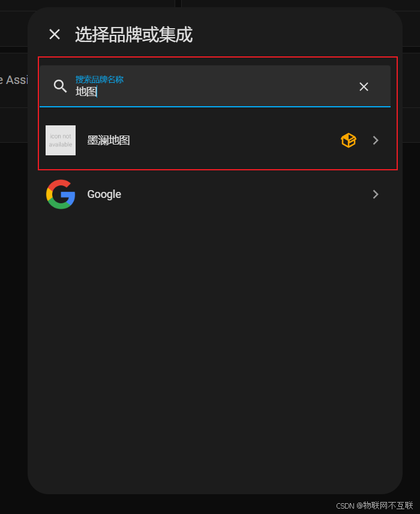Screen dimensions: 420x514
Task: Click the Google logo icon
Action: (61, 194)
